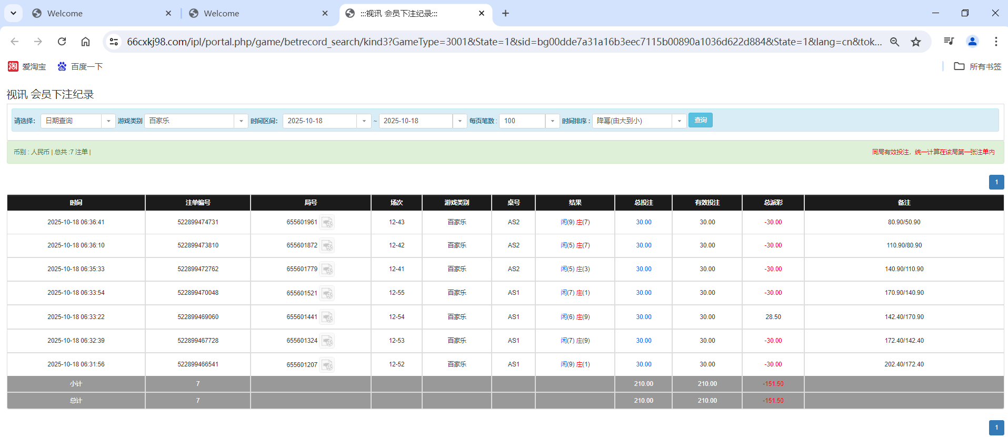Viewport: 1008px width, 437px height.
Task: Go to browser home page icon
Action: [x=85, y=42]
